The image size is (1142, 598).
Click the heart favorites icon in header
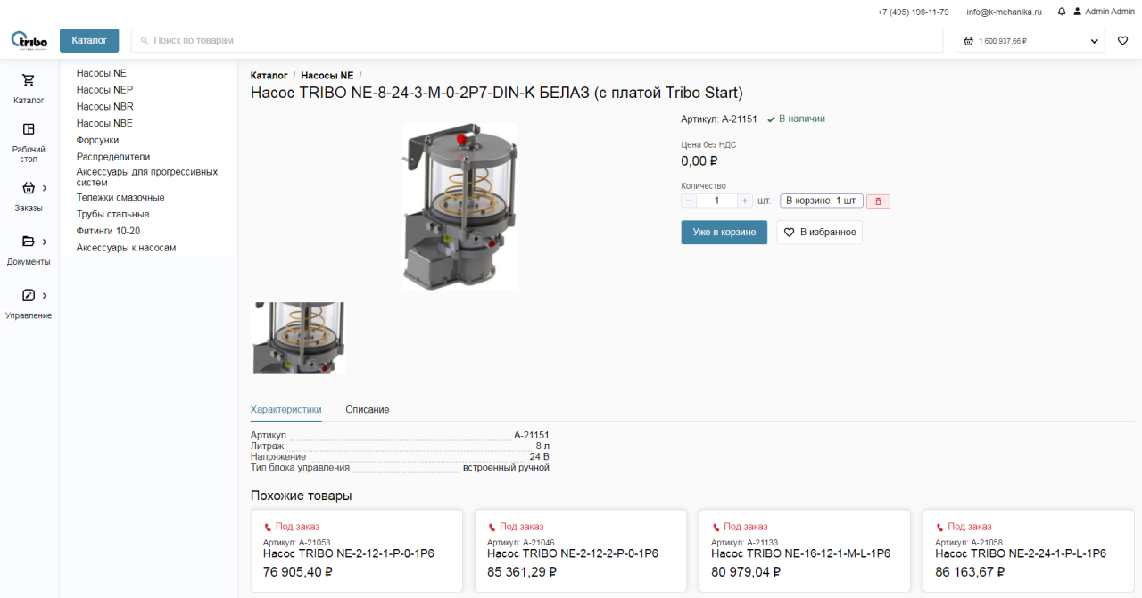pyautogui.click(x=1122, y=41)
